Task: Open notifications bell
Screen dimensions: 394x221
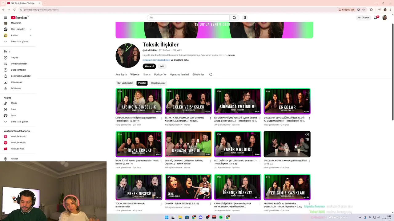Action: click(x=376, y=17)
